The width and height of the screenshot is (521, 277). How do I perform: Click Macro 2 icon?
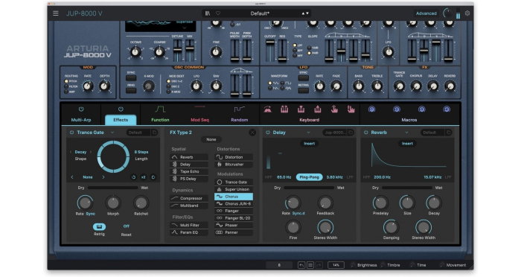coord(397,109)
